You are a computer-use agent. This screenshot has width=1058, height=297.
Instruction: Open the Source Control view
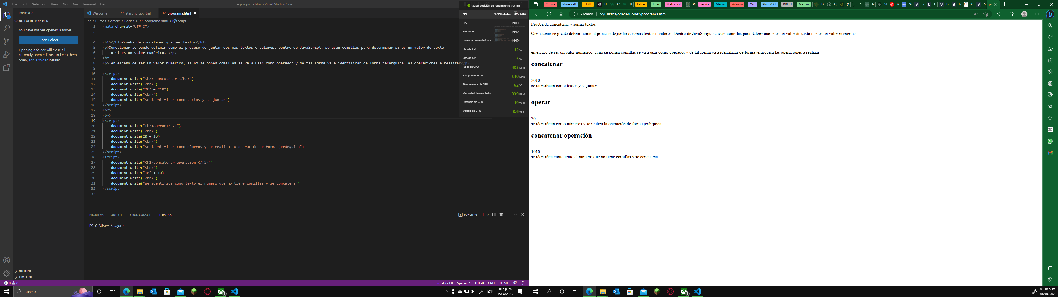point(7,41)
